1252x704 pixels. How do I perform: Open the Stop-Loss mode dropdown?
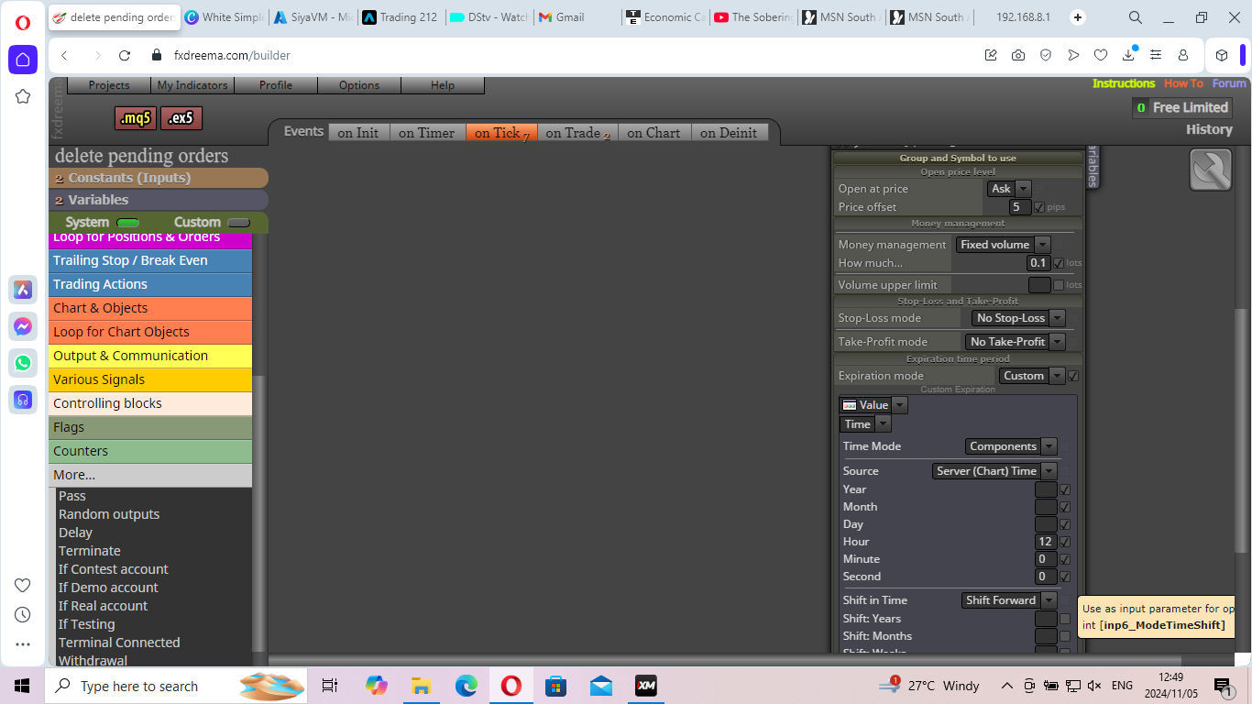point(1018,318)
